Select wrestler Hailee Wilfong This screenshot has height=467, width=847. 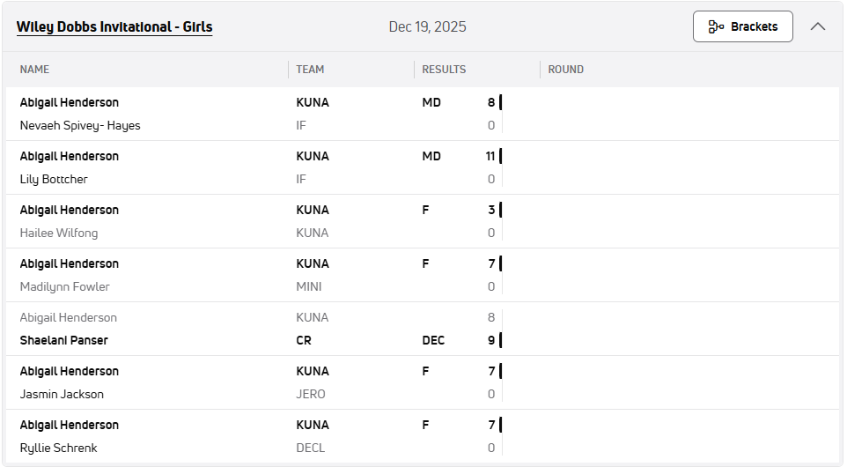coord(59,233)
